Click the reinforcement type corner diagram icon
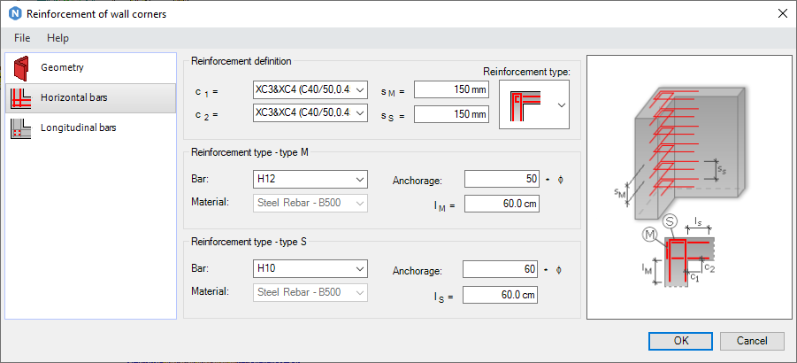 tap(524, 104)
